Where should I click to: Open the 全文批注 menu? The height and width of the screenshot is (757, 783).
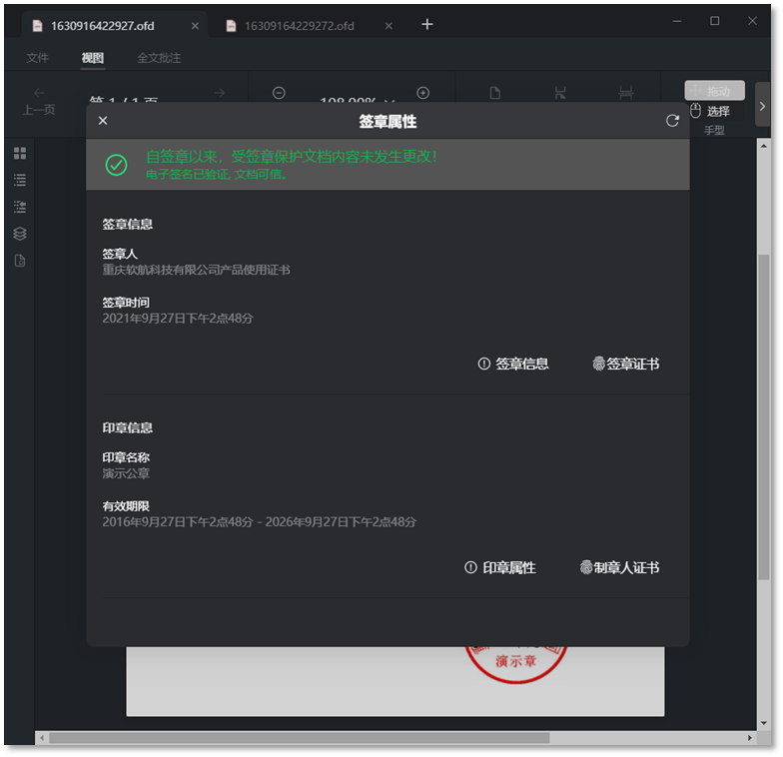coord(159,58)
